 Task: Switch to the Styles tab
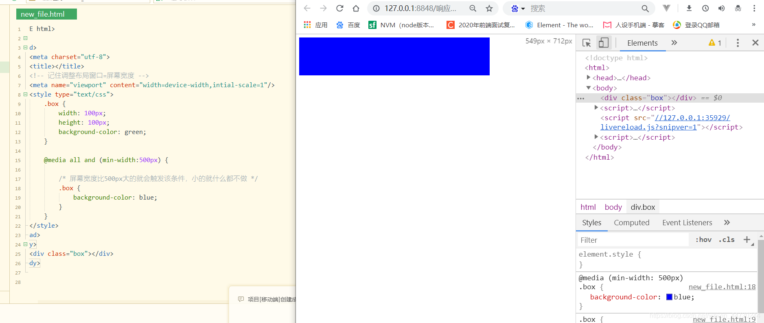[592, 223]
